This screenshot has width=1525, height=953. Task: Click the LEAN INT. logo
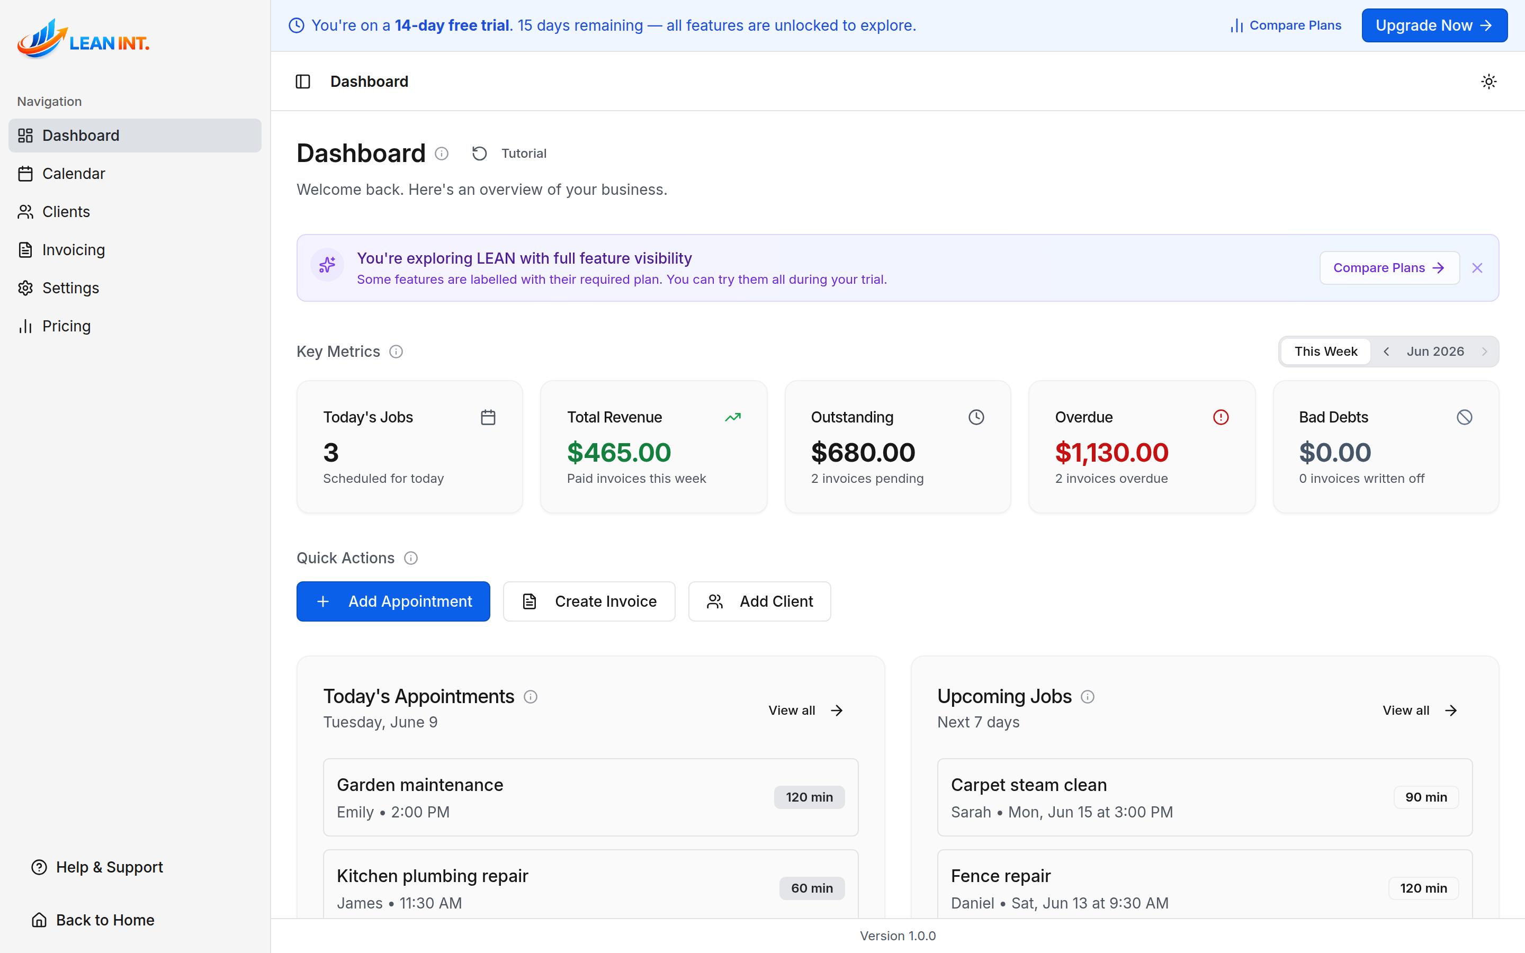pyautogui.click(x=83, y=39)
